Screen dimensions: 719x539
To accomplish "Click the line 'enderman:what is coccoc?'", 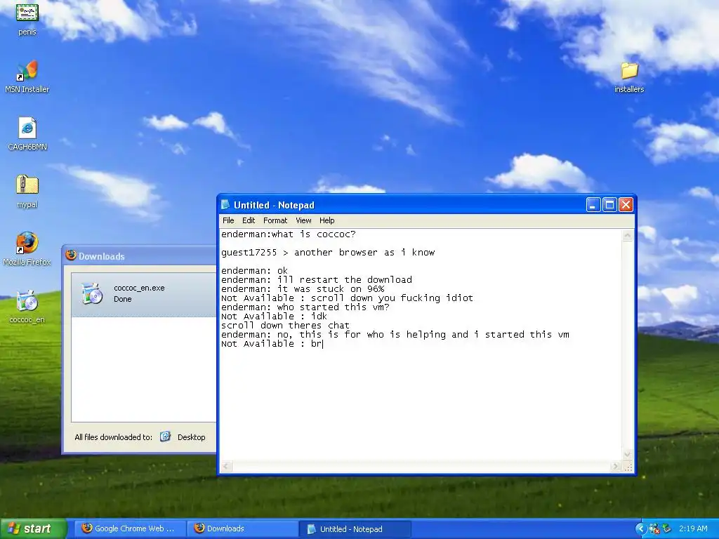I will pos(289,234).
